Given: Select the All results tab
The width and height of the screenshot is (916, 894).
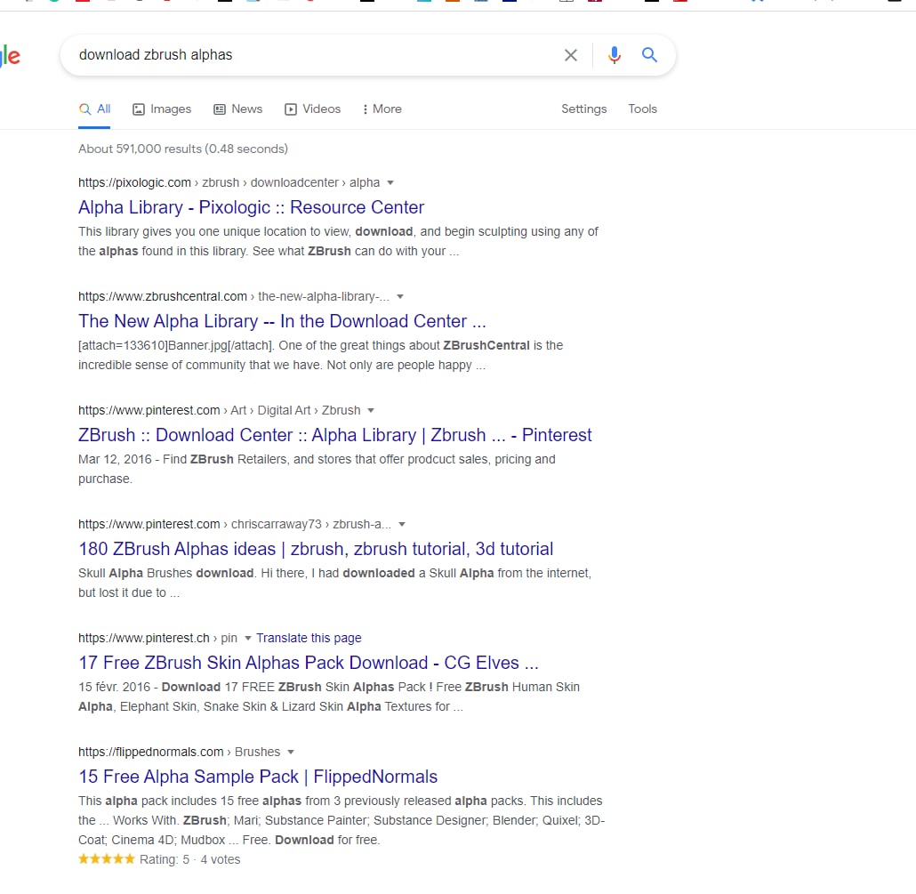Looking at the screenshot, I should pos(94,109).
